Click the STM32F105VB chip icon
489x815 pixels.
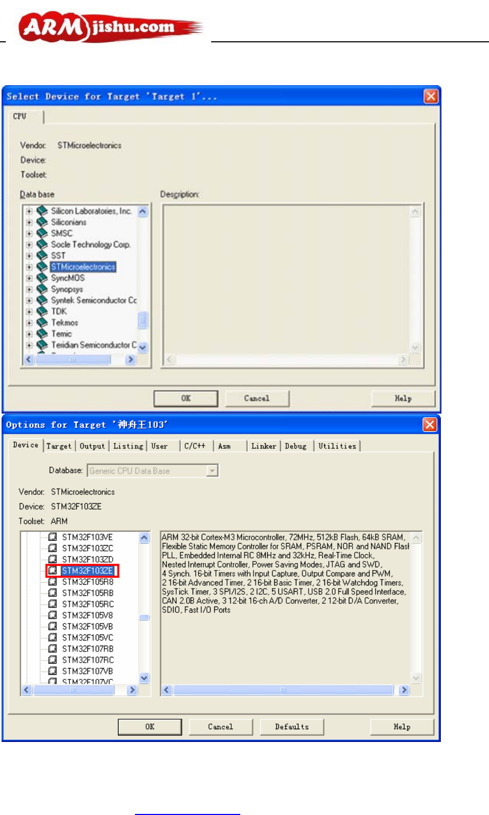(x=52, y=626)
